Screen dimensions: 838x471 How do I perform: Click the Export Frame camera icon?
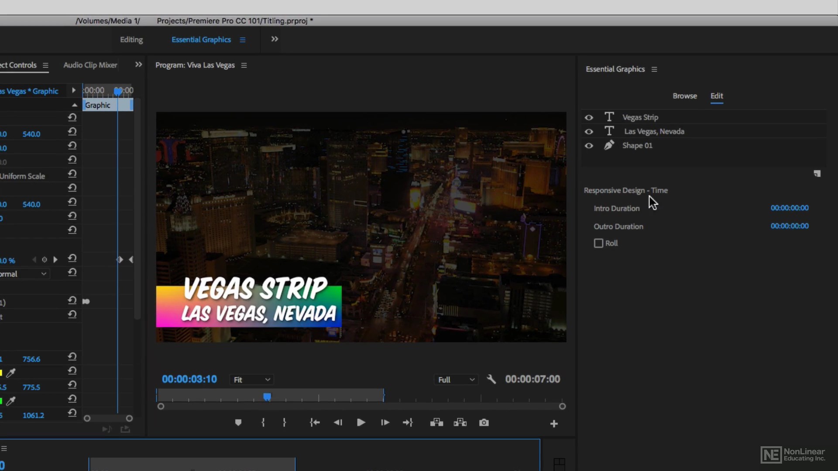pyautogui.click(x=484, y=423)
